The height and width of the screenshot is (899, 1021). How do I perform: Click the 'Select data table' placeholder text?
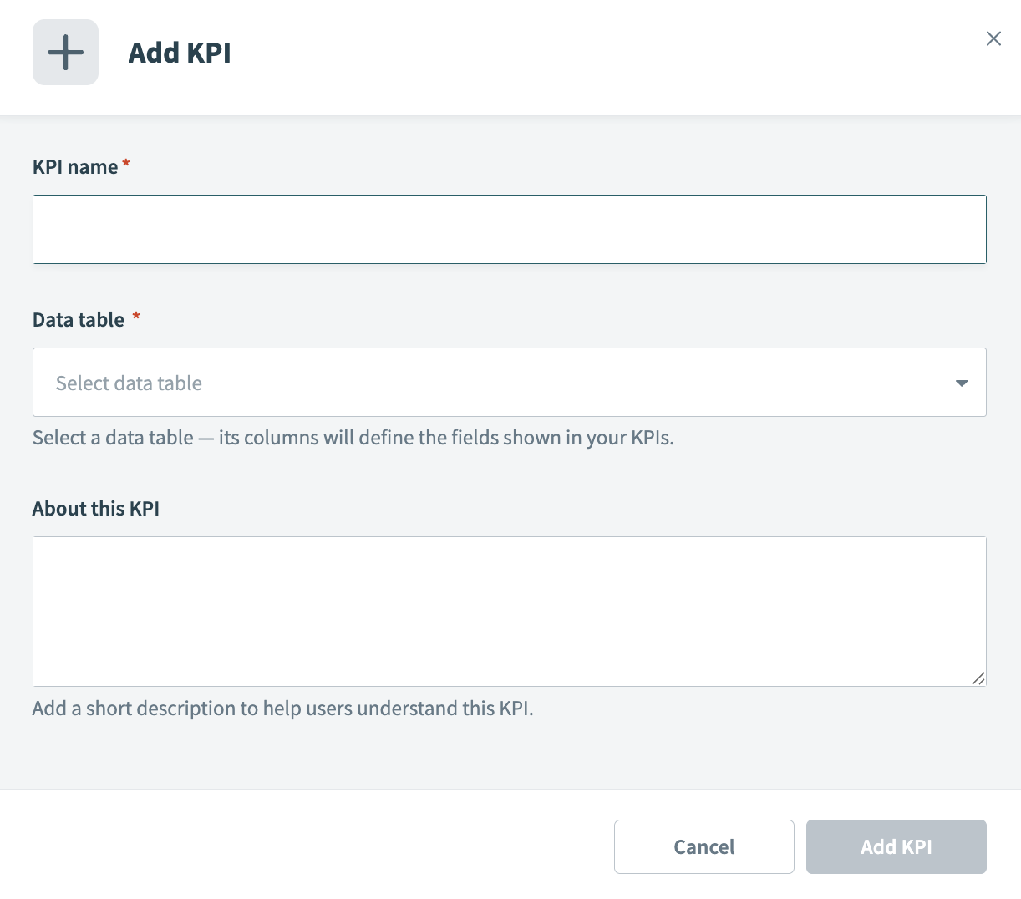tap(129, 383)
